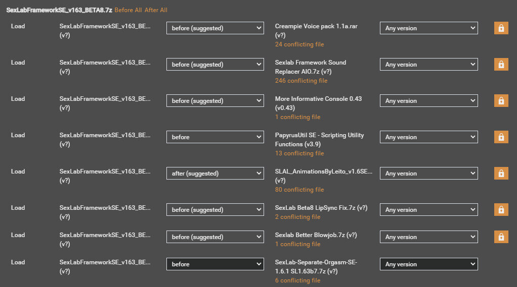Click 'SLAL_AnimationsByLeito_v1.6SE...' mod name

323,171
